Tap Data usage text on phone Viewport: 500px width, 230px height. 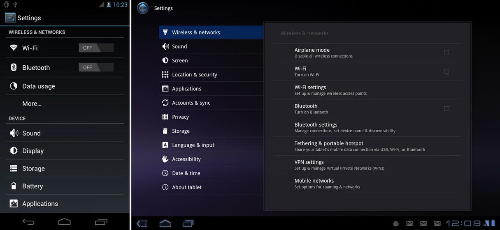pyautogui.click(x=39, y=86)
